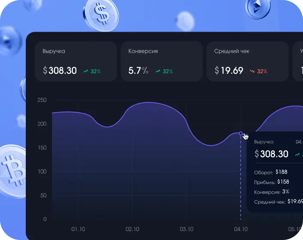
Task: Click the Выручка heading in the chart tooltip
Action: tap(264, 142)
